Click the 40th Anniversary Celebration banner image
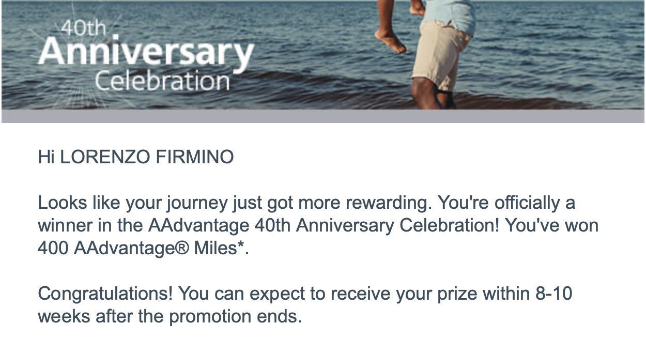 coord(322,55)
